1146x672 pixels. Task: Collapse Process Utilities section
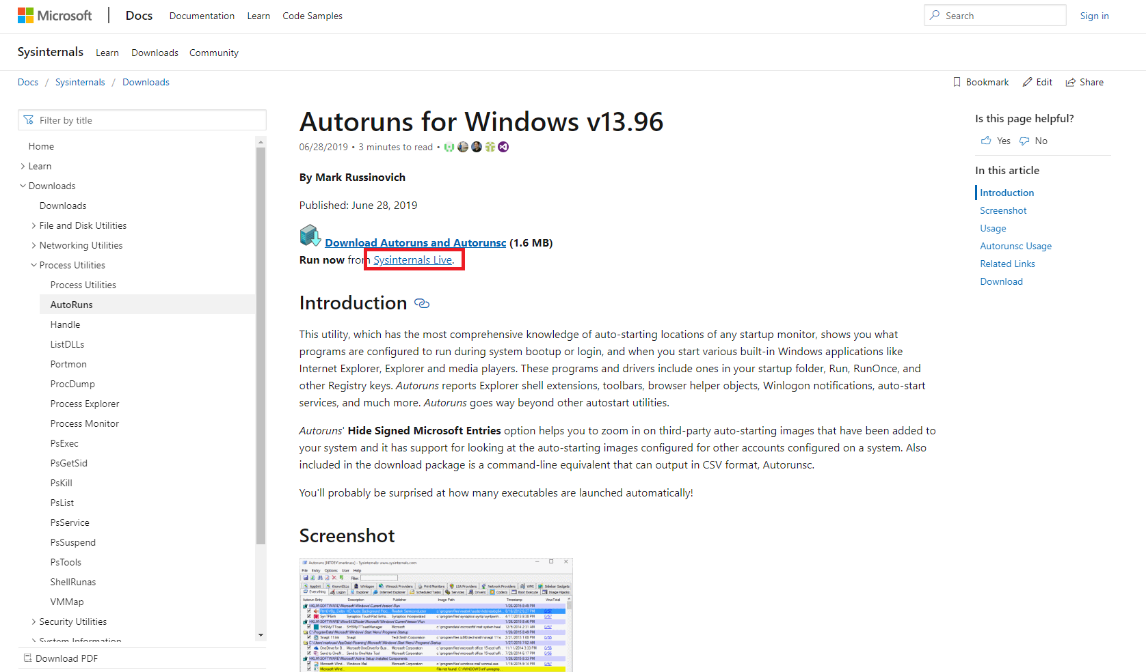point(34,265)
